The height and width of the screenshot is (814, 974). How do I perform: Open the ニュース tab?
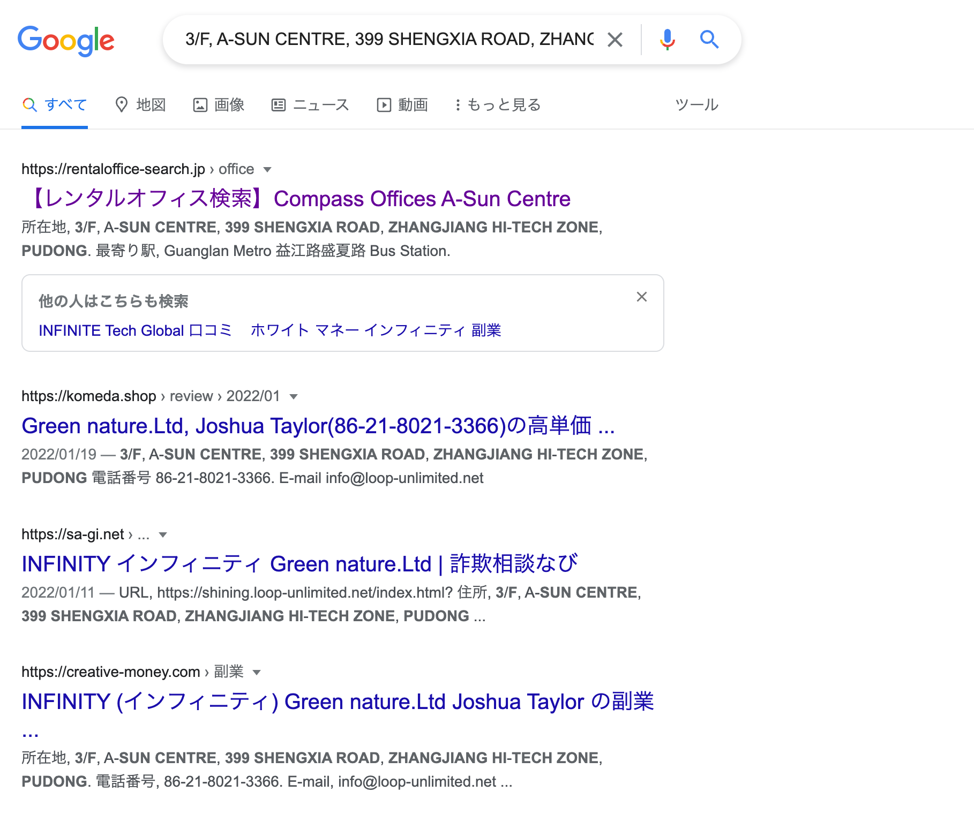[x=310, y=105]
